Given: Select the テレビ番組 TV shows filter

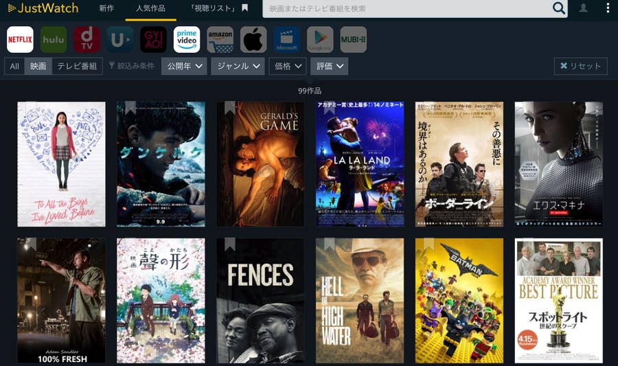Looking at the screenshot, I should (x=77, y=66).
